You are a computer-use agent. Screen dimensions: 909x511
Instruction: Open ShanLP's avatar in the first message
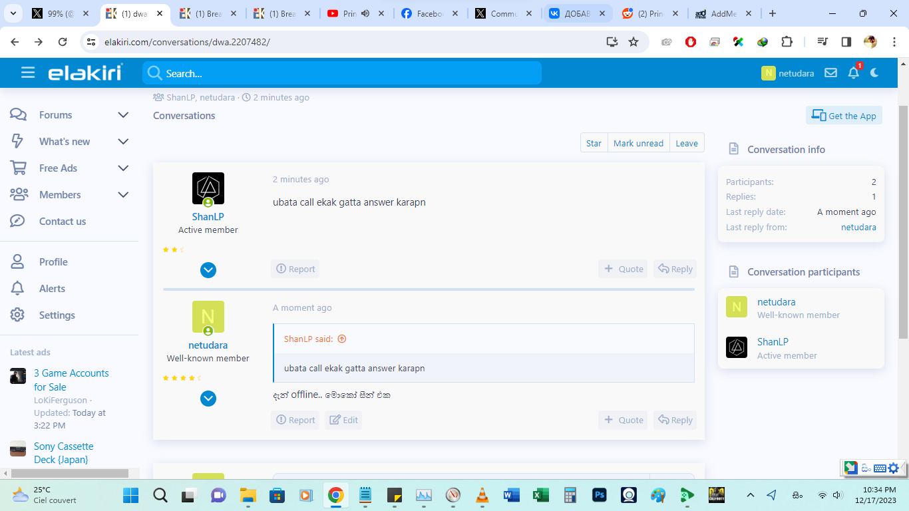point(208,188)
